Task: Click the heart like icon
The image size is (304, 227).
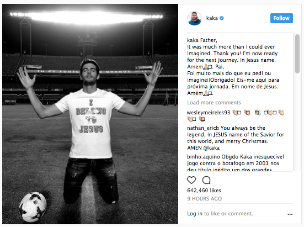Action: pos(191,180)
